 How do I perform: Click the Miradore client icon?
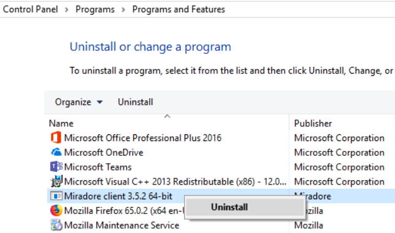coord(56,196)
